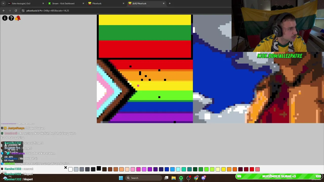Select the [6/6] Pikseliuok tab
The height and width of the screenshot is (182, 324).
click(146, 3)
